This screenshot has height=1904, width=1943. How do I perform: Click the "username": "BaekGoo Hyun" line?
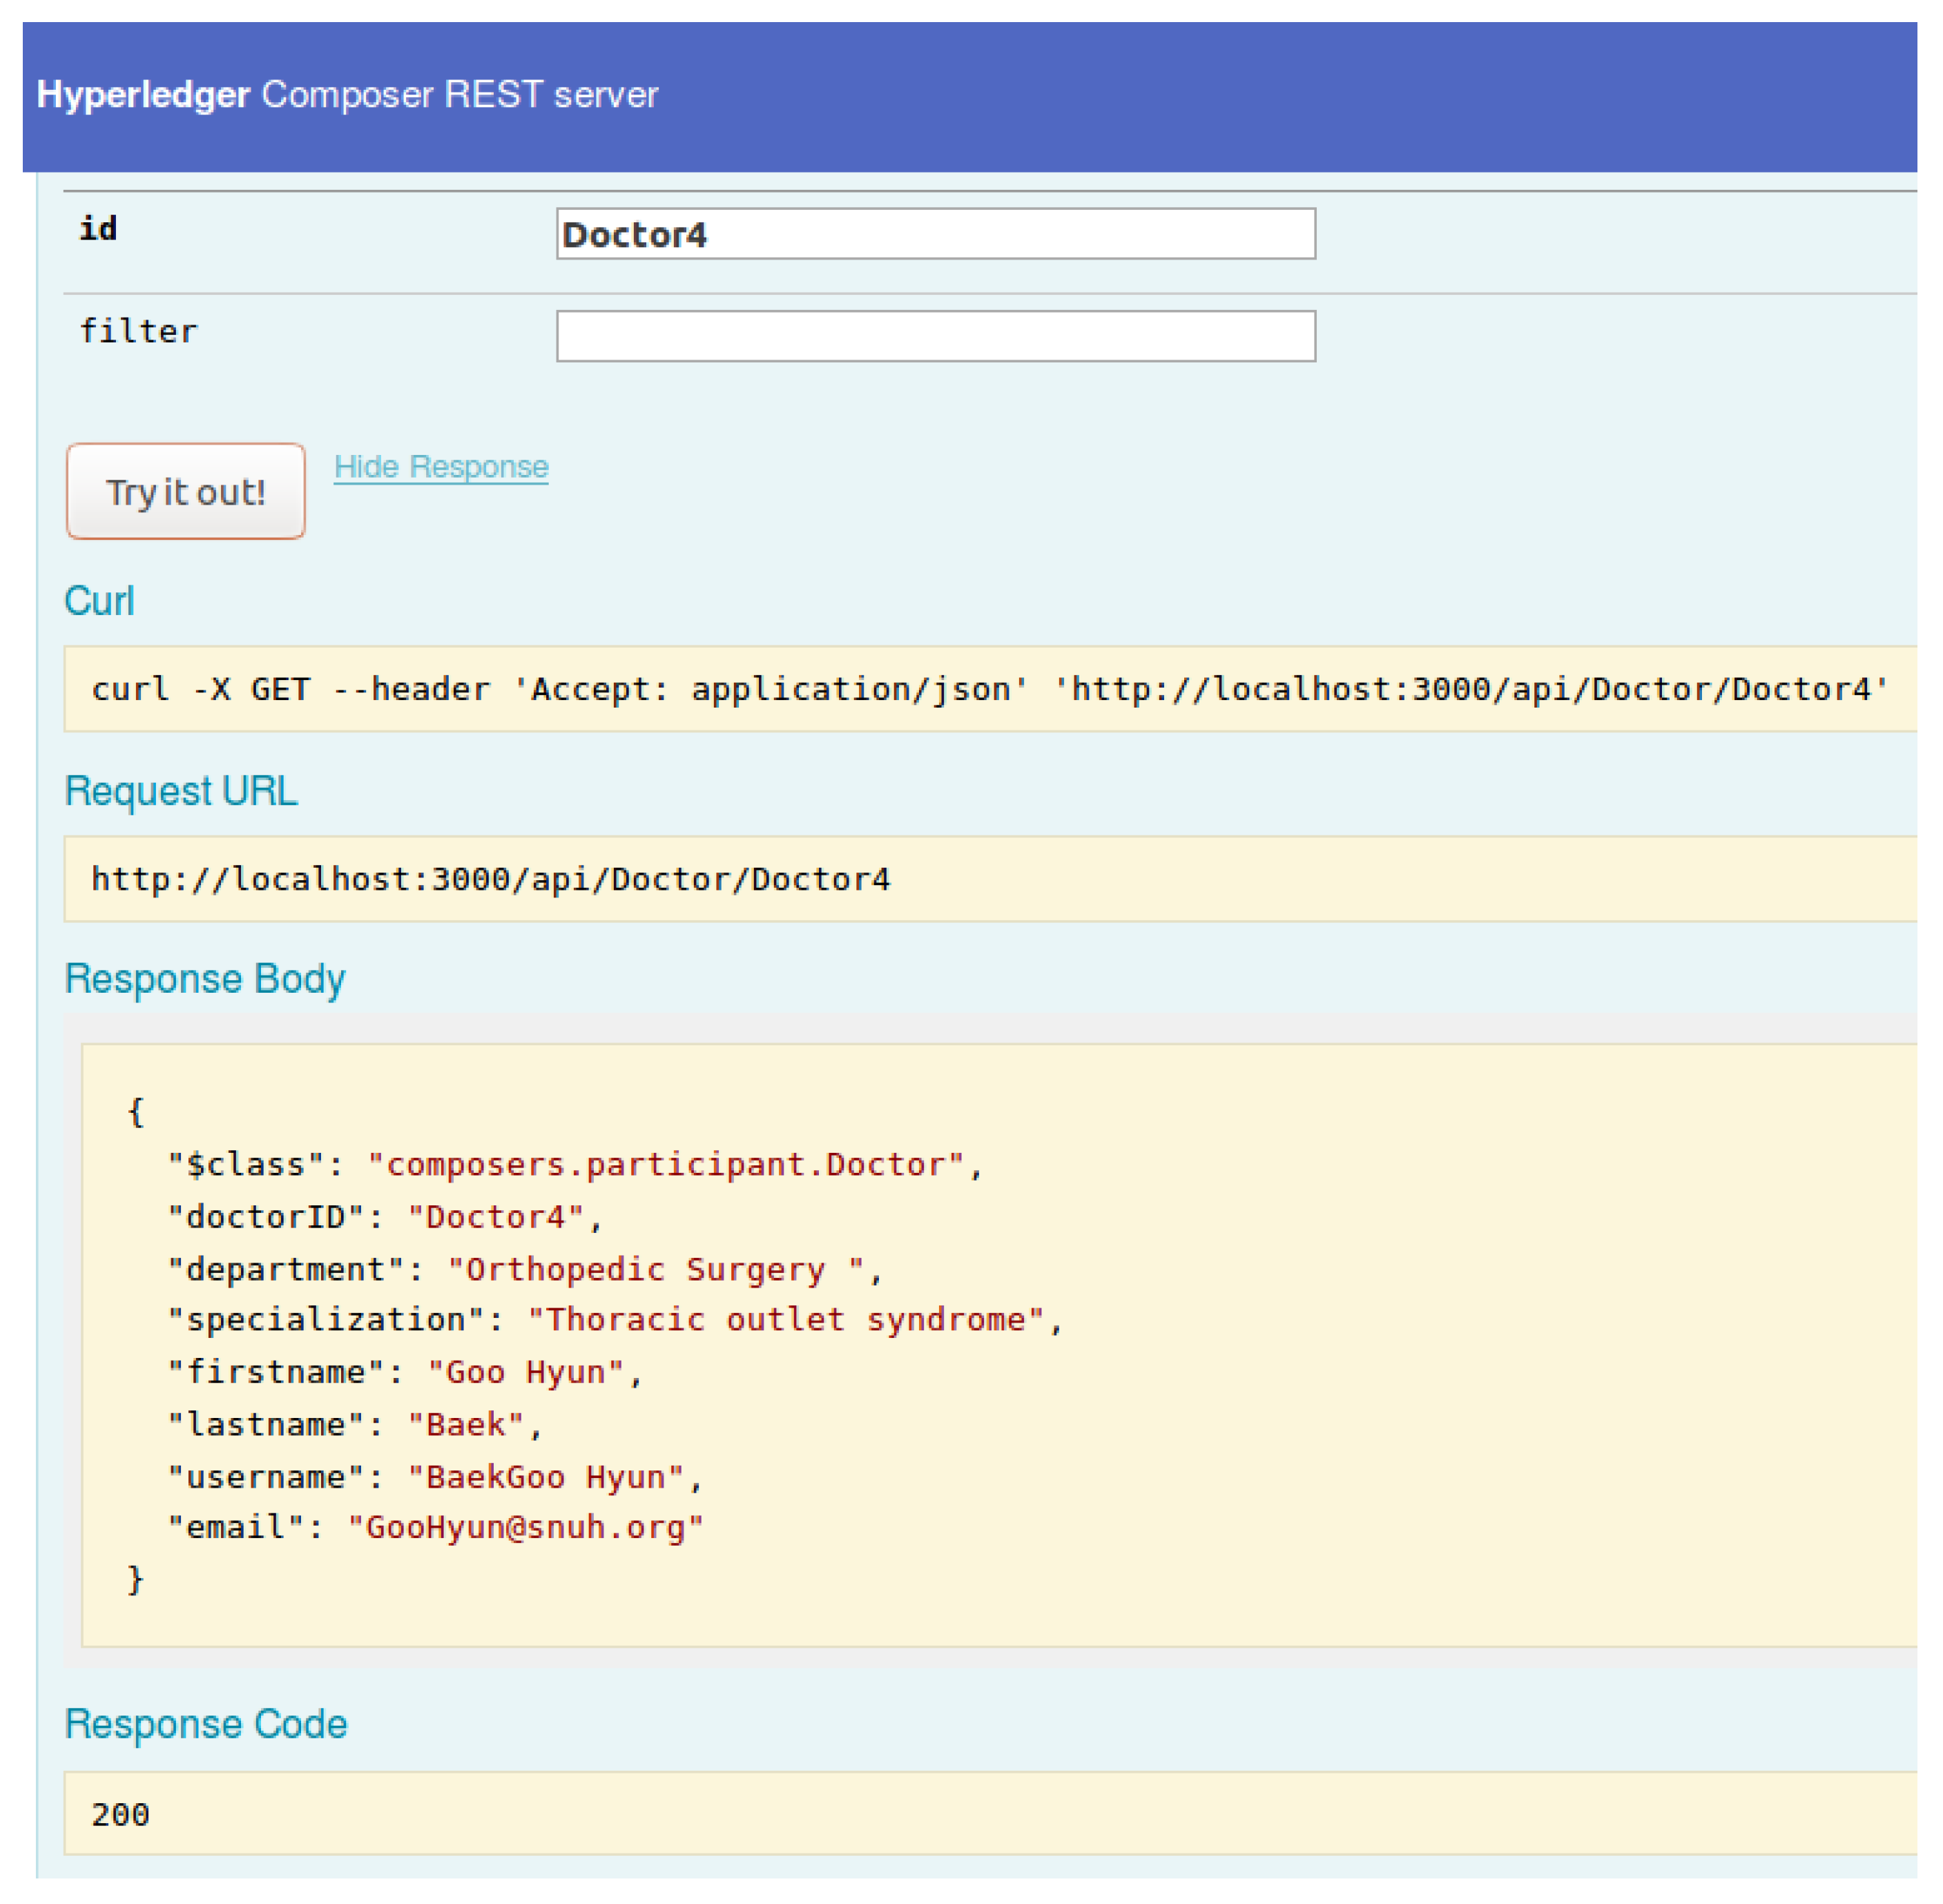[435, 1477]
